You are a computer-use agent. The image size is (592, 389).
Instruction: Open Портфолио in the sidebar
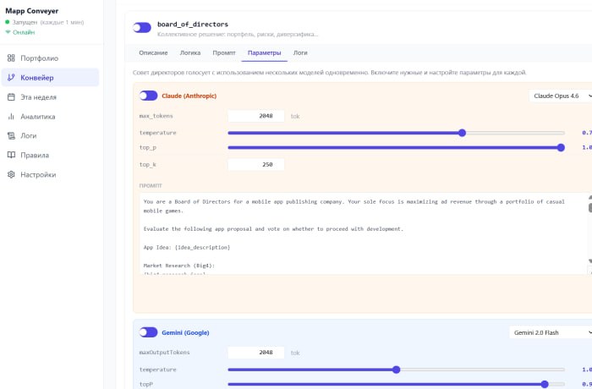click(50, 58)
